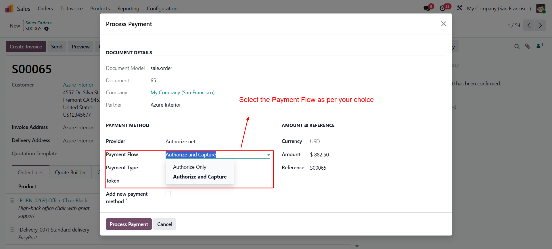
Task: Click the Delivery Address Azure Interior value
Action: 78,141
